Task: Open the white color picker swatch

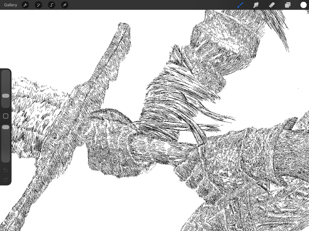Action: 303,5
